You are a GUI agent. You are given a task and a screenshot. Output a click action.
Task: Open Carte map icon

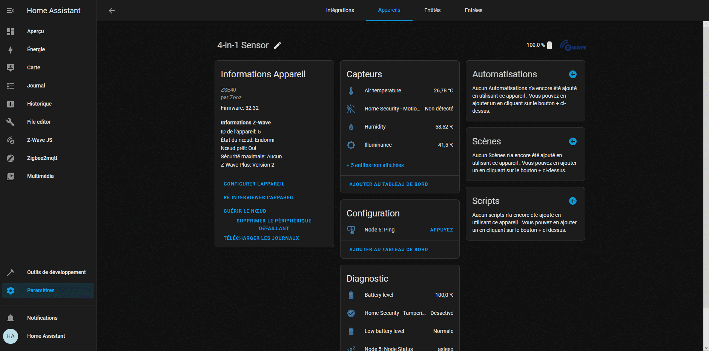tap(11, 68)
